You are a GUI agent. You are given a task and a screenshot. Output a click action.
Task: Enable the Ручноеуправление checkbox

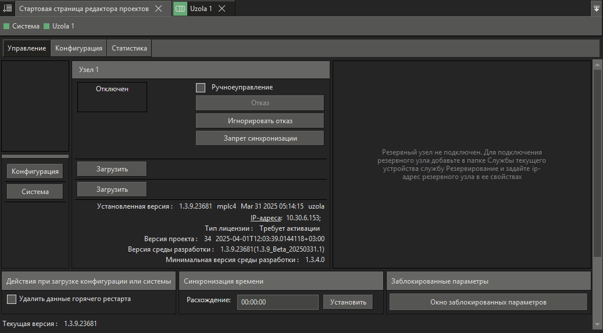[201, 88]
